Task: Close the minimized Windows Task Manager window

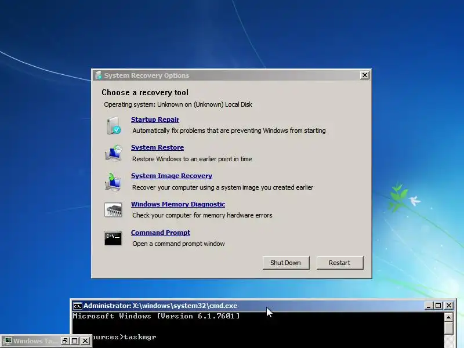Action: click(85, 341)
